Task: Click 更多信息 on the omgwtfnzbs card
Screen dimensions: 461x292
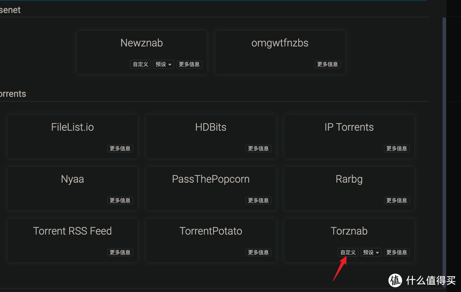Action: (327, 64)
